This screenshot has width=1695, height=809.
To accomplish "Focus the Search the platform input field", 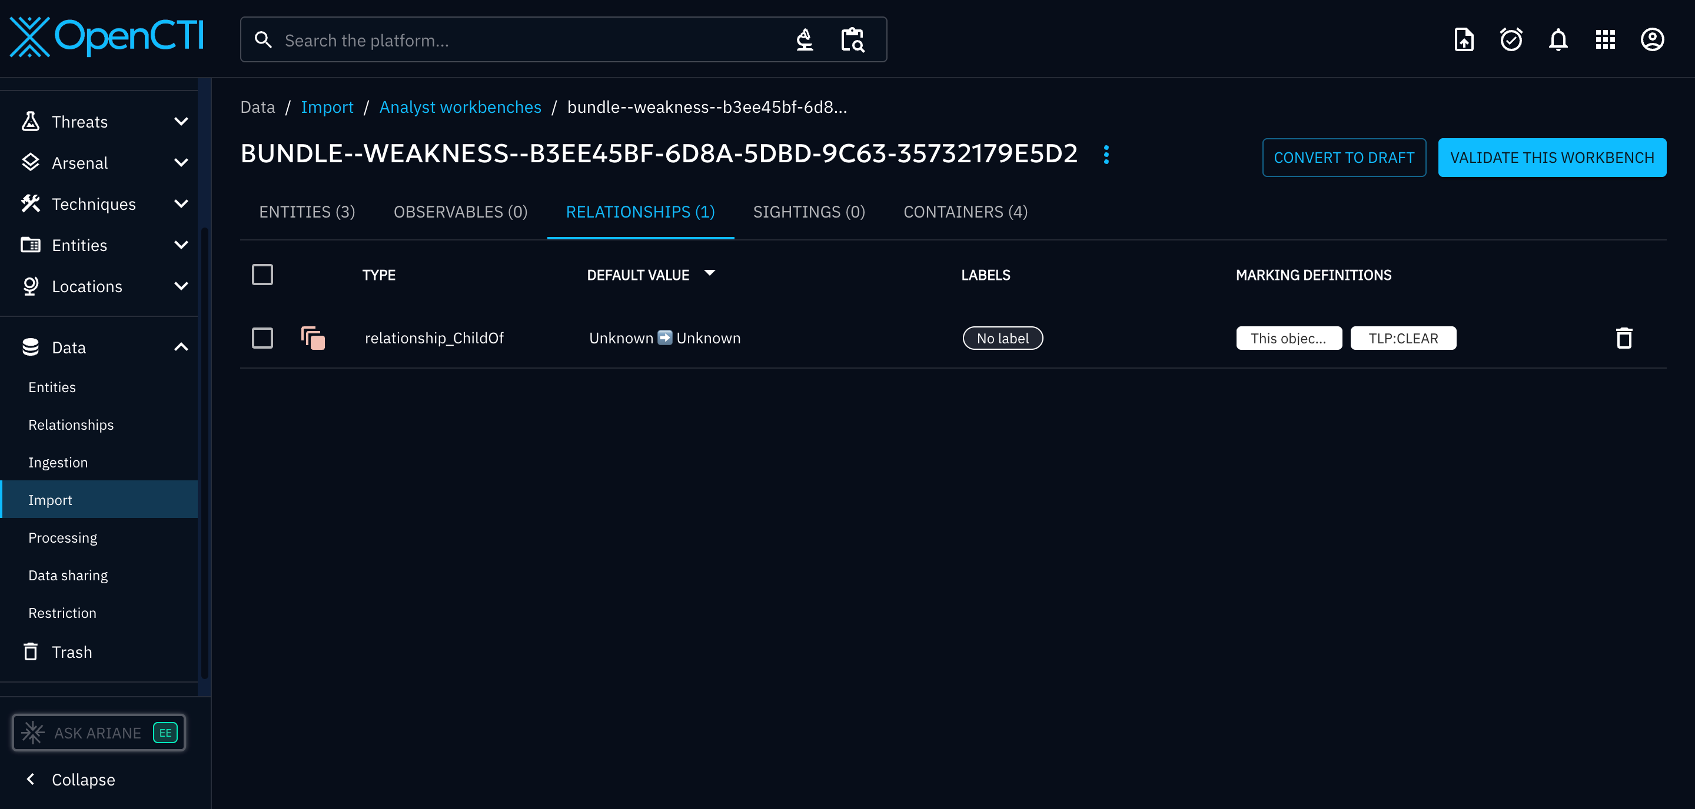I will pyautogui.click(x=526, y=40).
